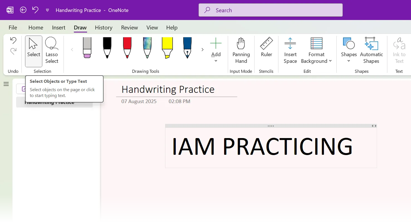Screen dimensions: 411x222
Task: Toggle the Select Objects tool on
Action: coord(33,49)
